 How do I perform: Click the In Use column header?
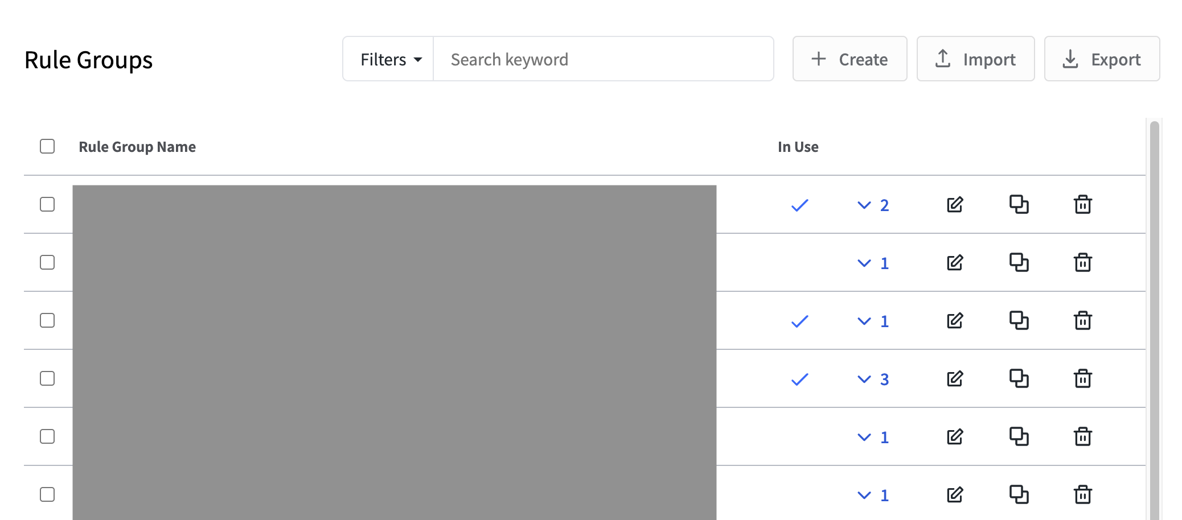coord(798,147)
